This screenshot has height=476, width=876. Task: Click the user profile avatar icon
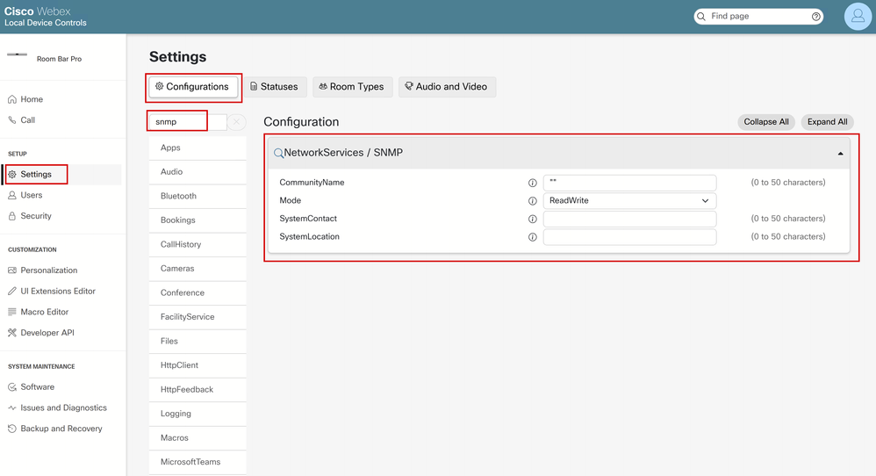pyautogui.click(x=858, y=16)
